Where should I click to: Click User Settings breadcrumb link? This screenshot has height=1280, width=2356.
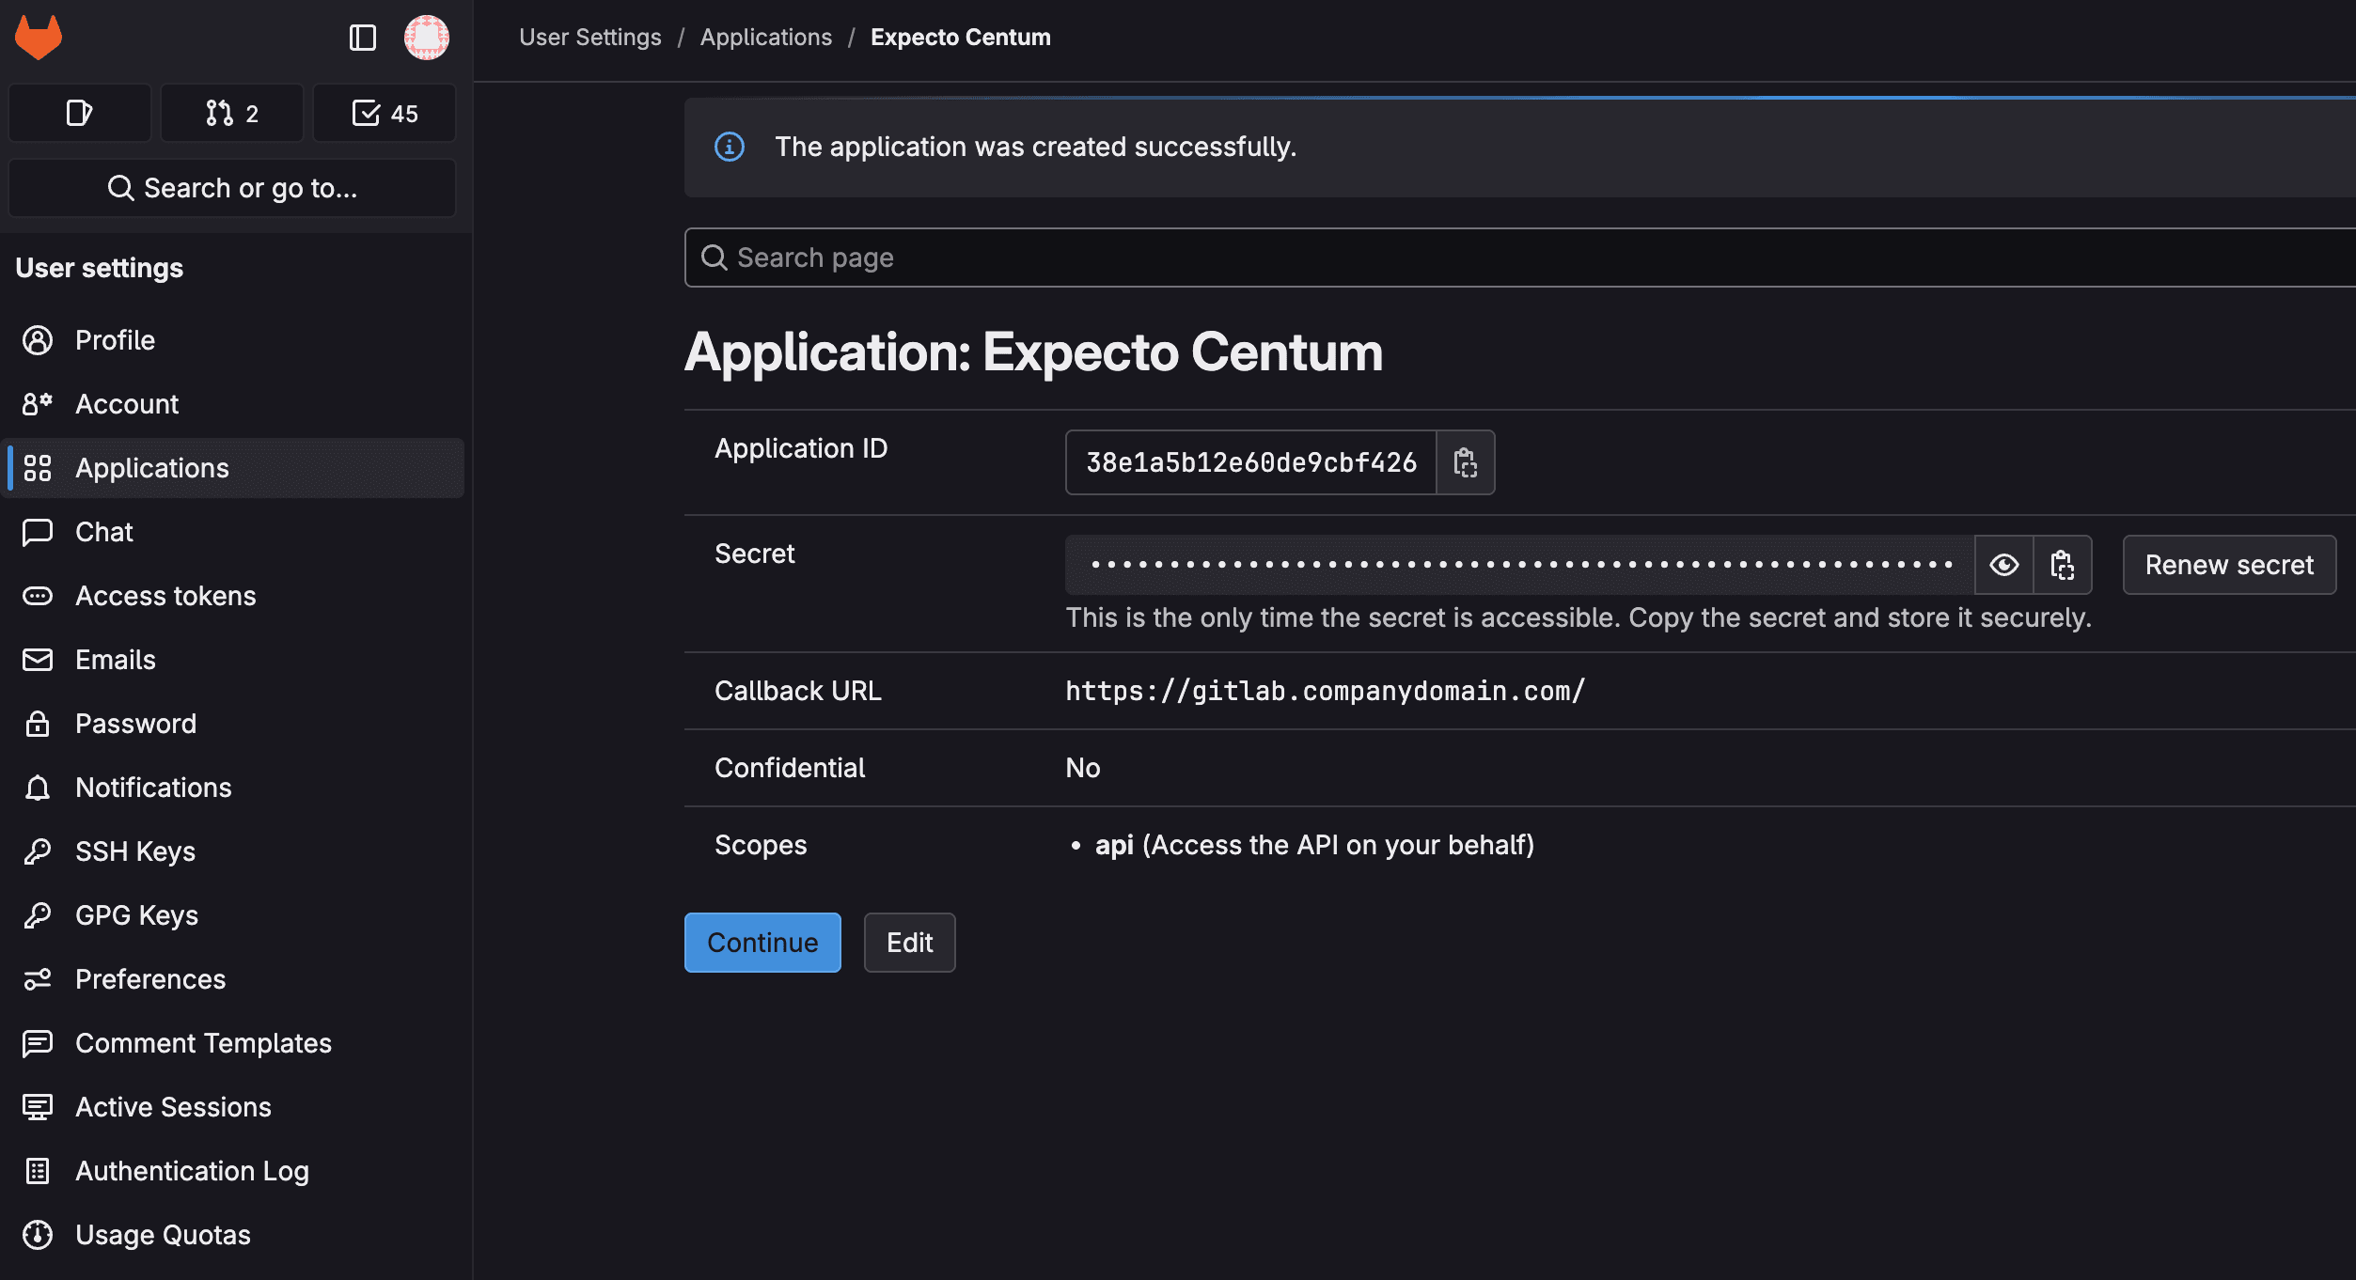(x=590, y=38)
